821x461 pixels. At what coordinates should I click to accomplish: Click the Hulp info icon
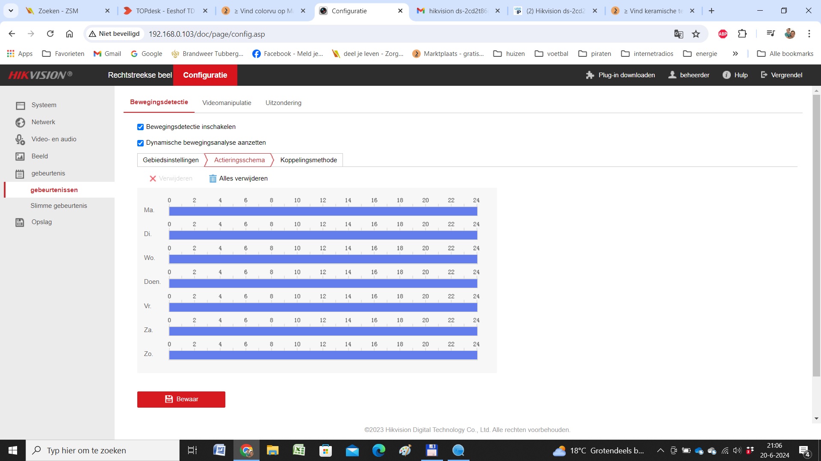pos(726,75)
